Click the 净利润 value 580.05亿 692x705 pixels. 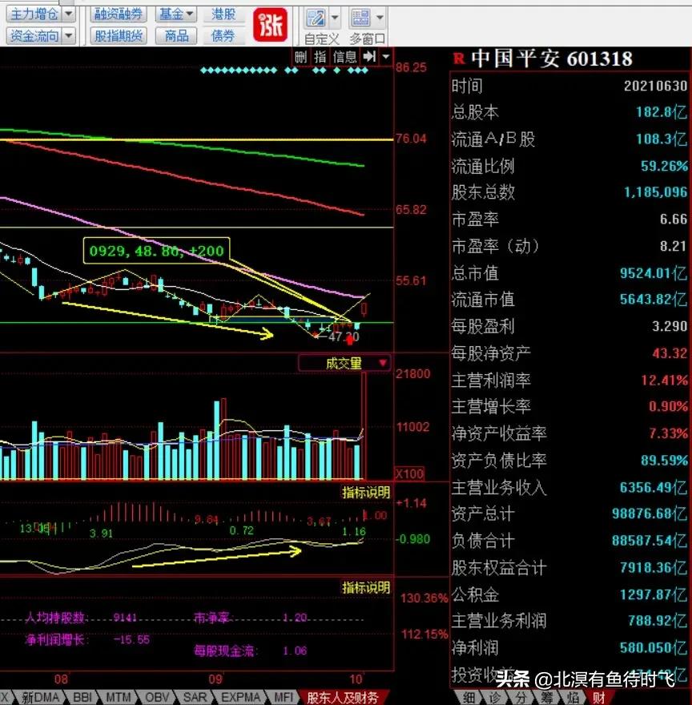coord(654,647)
